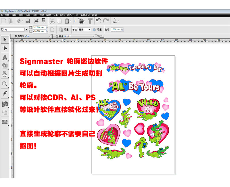230x187 pixels.
Task: Open the 曲线 menu
Action: point(62,15)
